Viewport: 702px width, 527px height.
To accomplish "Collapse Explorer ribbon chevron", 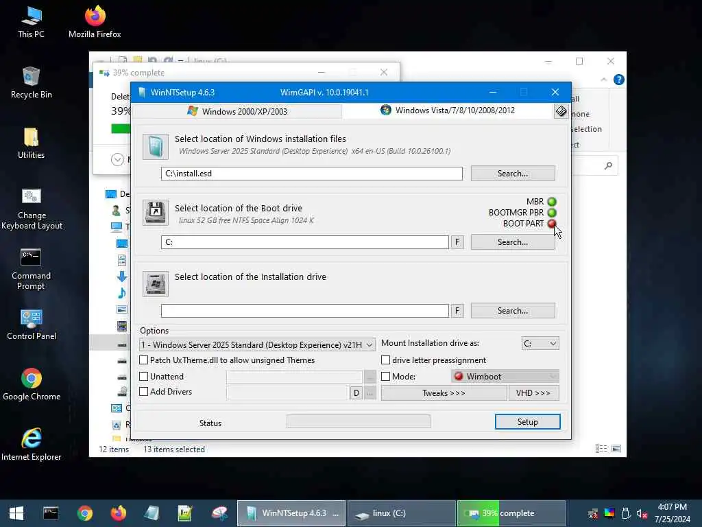I will tap(603, 80).
